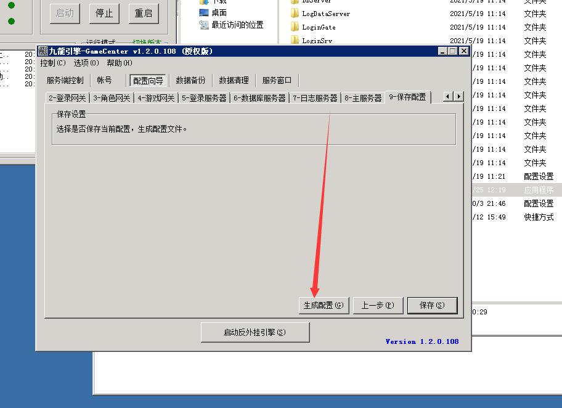Open the LogDataServer folder
Screen dimensions: 562x408
326,14
